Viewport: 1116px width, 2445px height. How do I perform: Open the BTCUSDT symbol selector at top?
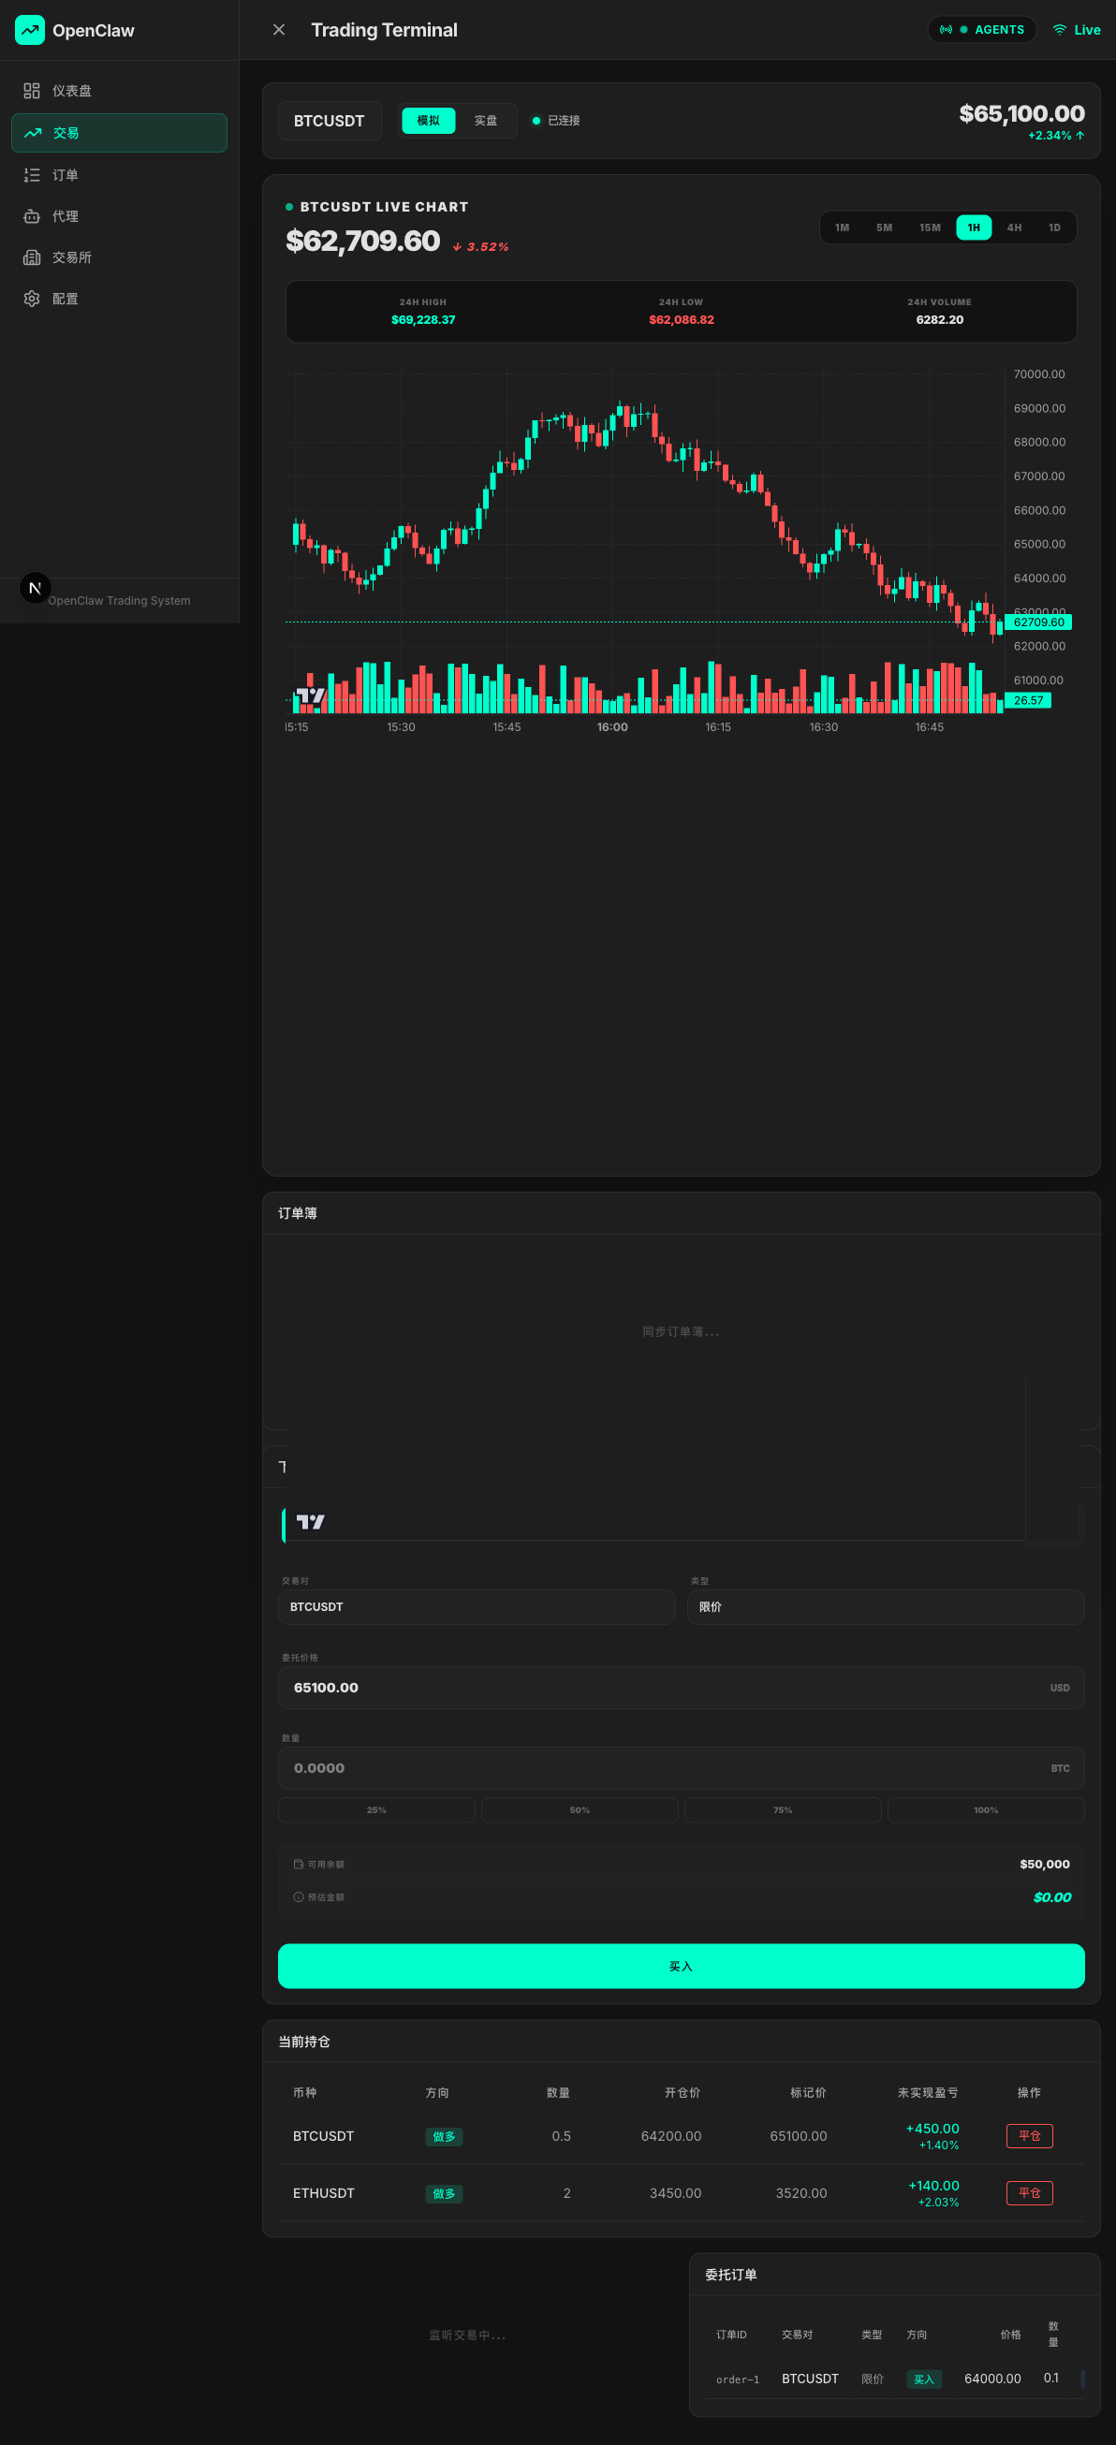click(x=330, y=121)
